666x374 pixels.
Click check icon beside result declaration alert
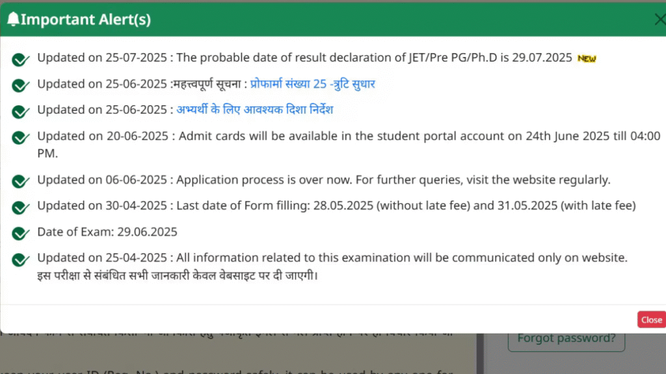20,59
